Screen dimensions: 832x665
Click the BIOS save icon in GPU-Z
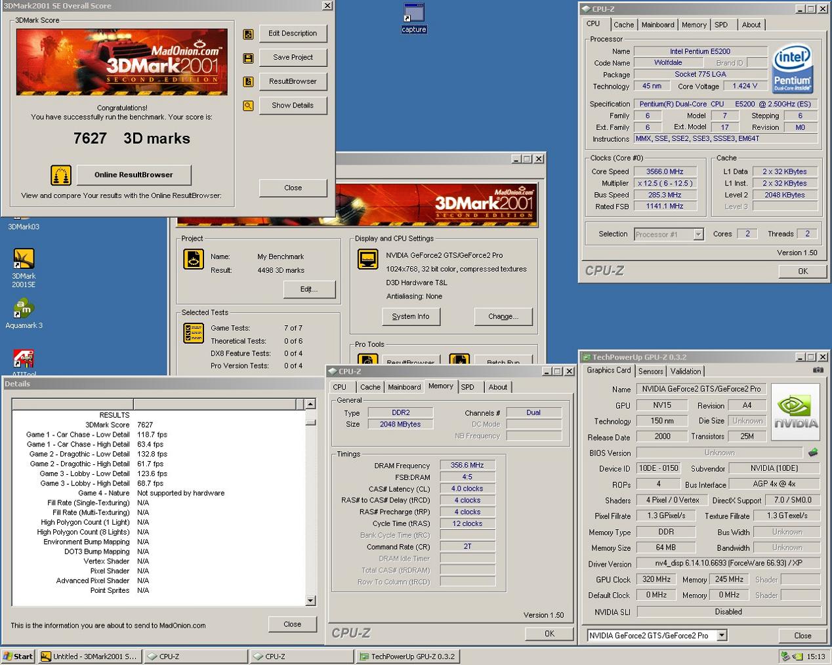[x=813, y=453]
